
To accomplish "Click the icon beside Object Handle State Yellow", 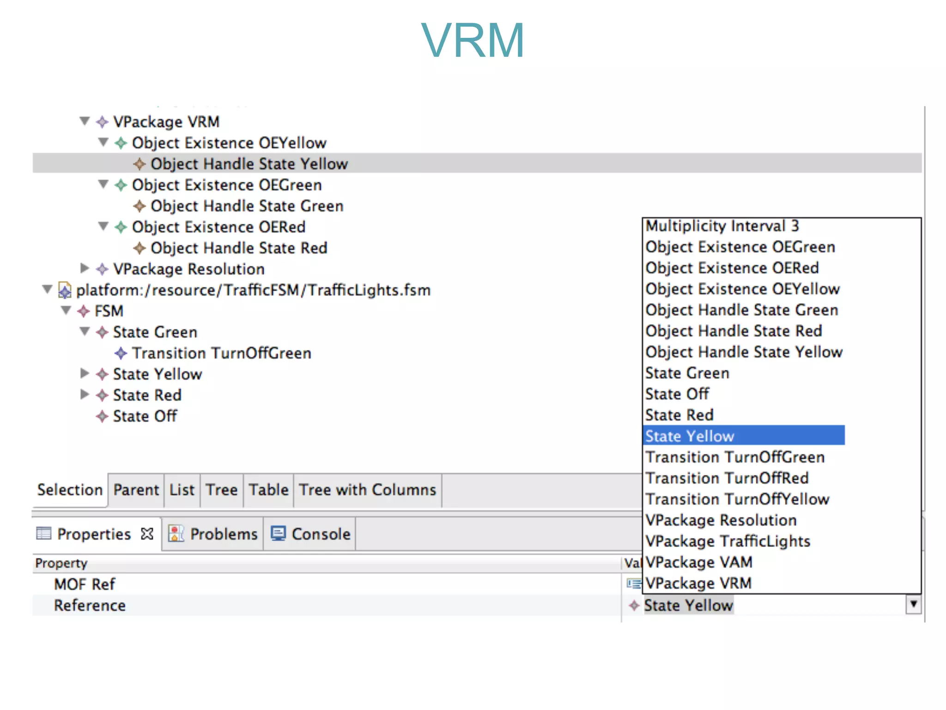I will [x=139, y=164].
